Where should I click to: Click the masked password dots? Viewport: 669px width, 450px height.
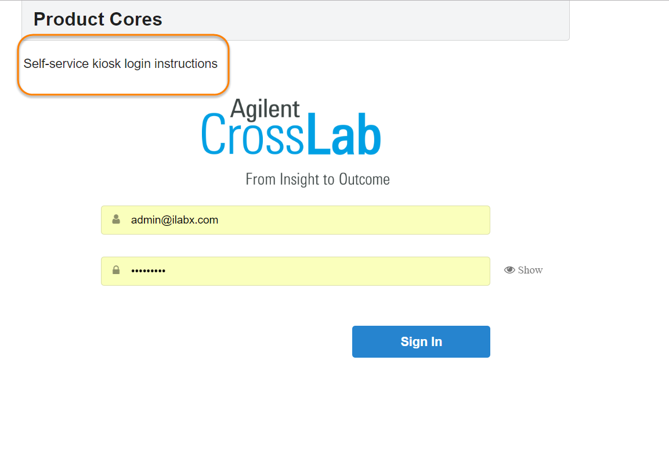click(148, 271)
